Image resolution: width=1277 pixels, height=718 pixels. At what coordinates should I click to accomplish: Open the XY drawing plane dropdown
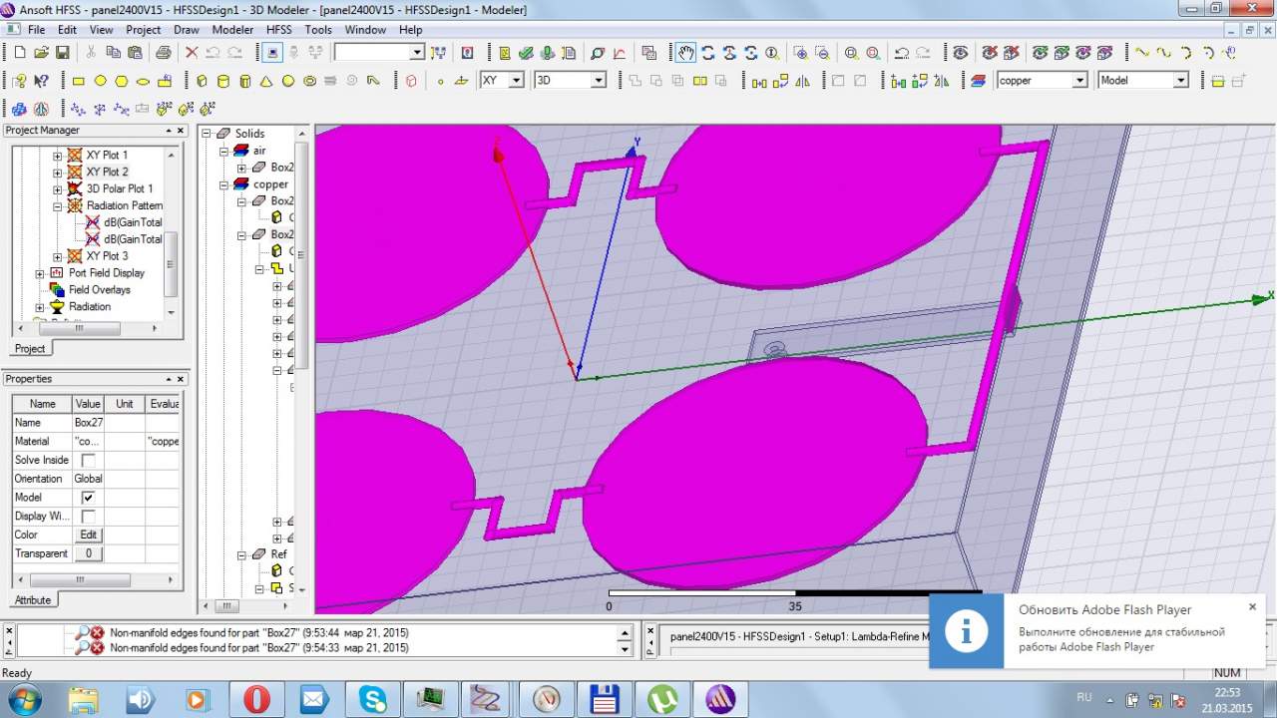point(516,81)
